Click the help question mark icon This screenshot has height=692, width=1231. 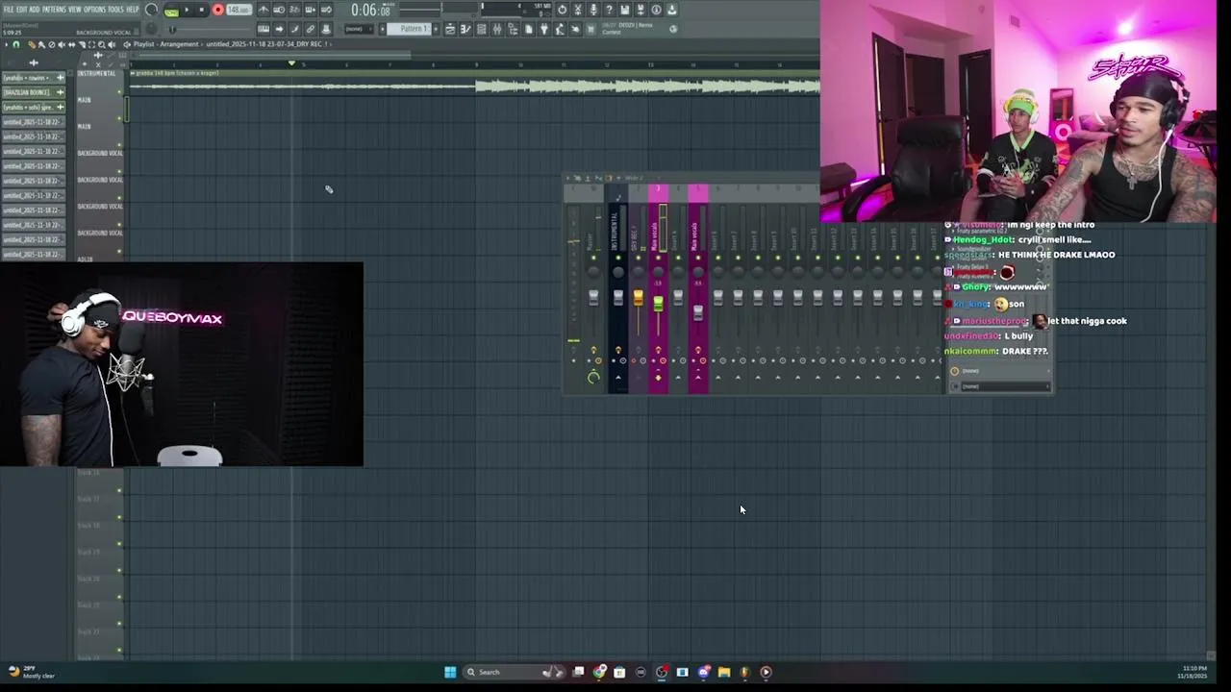coord(609,10)
